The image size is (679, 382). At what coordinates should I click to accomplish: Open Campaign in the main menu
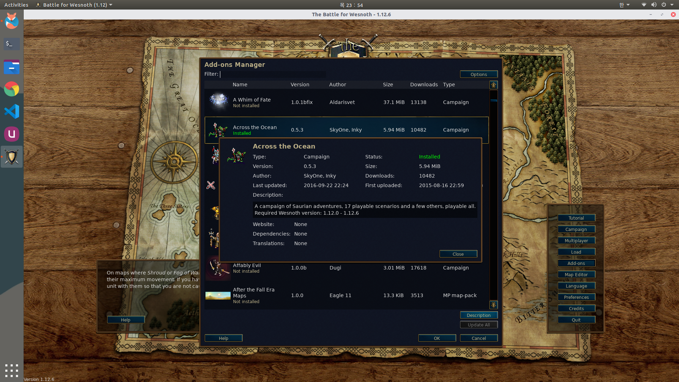point(576,229)
